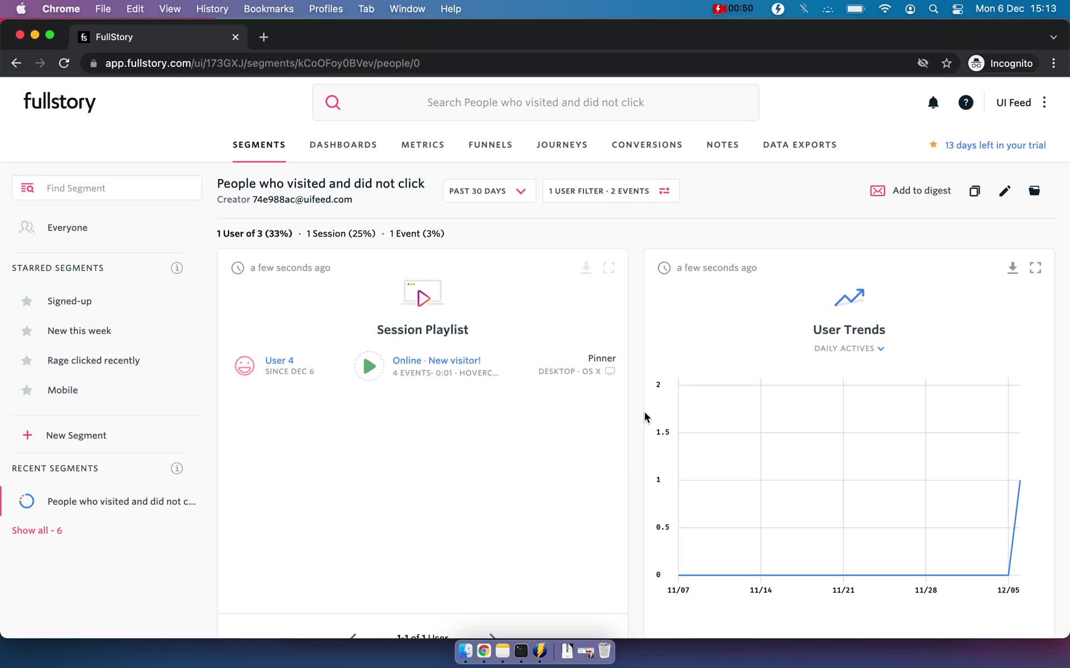The height and width of the screenshot is (668, 1070).
Task: Select the DASHBOARDS tab
Action: click(x=342, y=145)
